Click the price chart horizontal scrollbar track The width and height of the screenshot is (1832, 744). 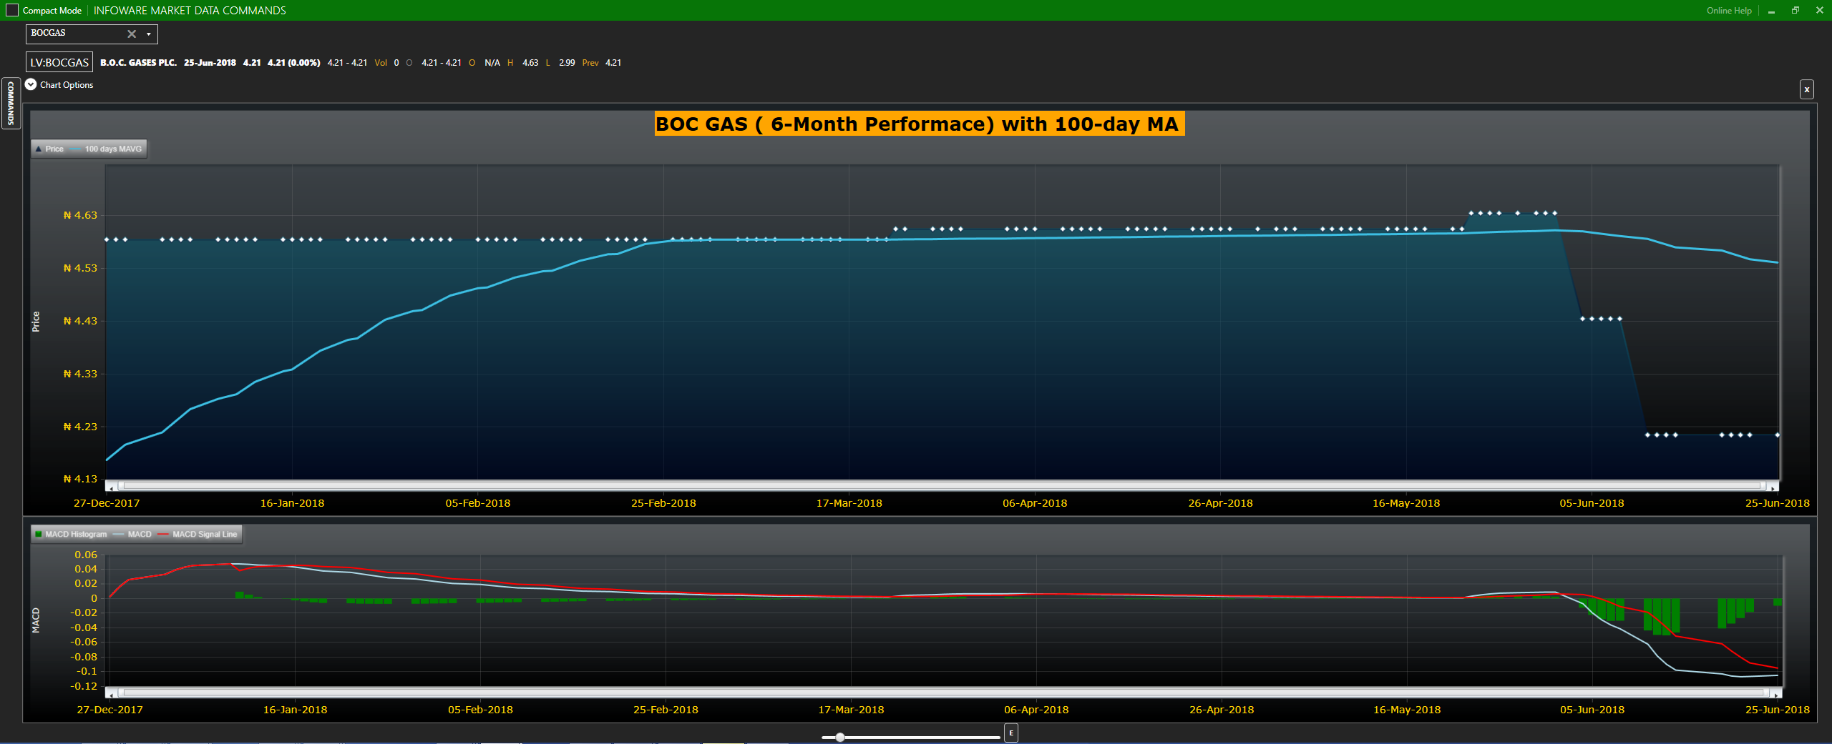click(942, 486)
